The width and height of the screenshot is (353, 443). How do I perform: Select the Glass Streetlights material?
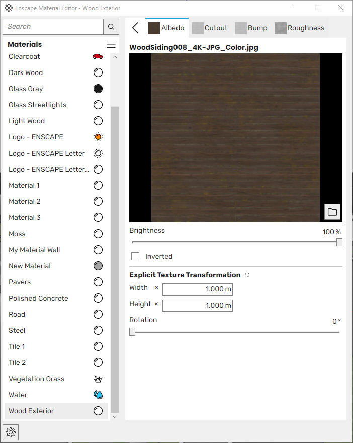[x=56, y=105]
